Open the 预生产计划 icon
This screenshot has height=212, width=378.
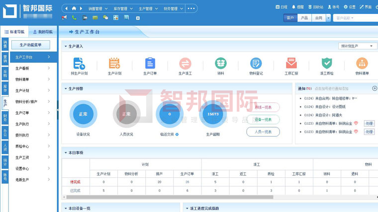(x=79, y=64)
